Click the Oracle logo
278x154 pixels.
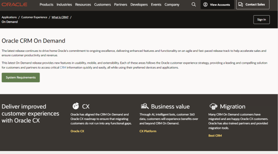[x=14, y=4]
